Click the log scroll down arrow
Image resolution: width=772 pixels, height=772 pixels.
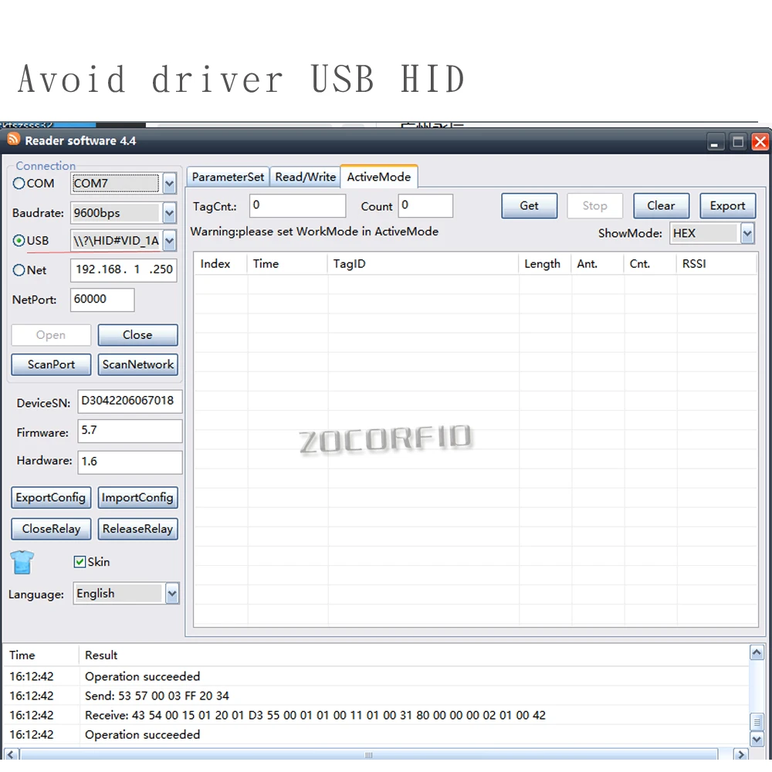(x=757, y=739)
